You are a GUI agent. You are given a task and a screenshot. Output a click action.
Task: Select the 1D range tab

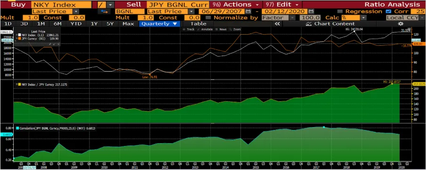[8, 24]
